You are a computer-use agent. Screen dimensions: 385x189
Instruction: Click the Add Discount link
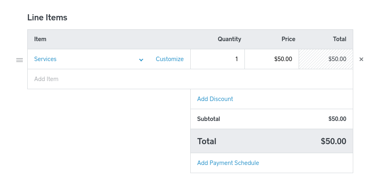tap(215, 99)
